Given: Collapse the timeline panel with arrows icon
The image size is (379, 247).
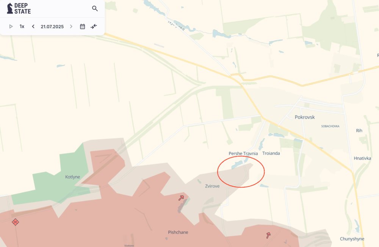Looking at the screenshot, I should [x=94, y=26].
